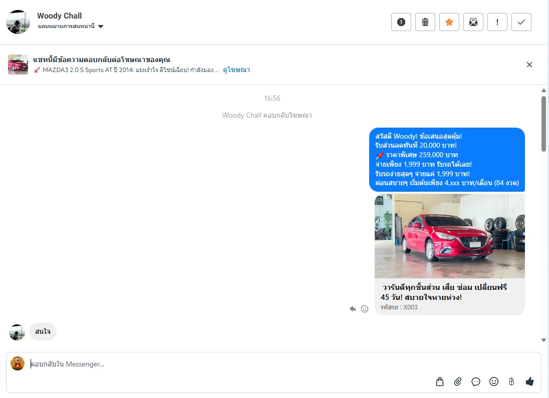Image resolution: width=549 pixels, height=398 pixels.
Task: Add emoji reaction to the car message
Action: 365,309
